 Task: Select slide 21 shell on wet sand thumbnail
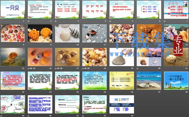(x=176, y=57)
